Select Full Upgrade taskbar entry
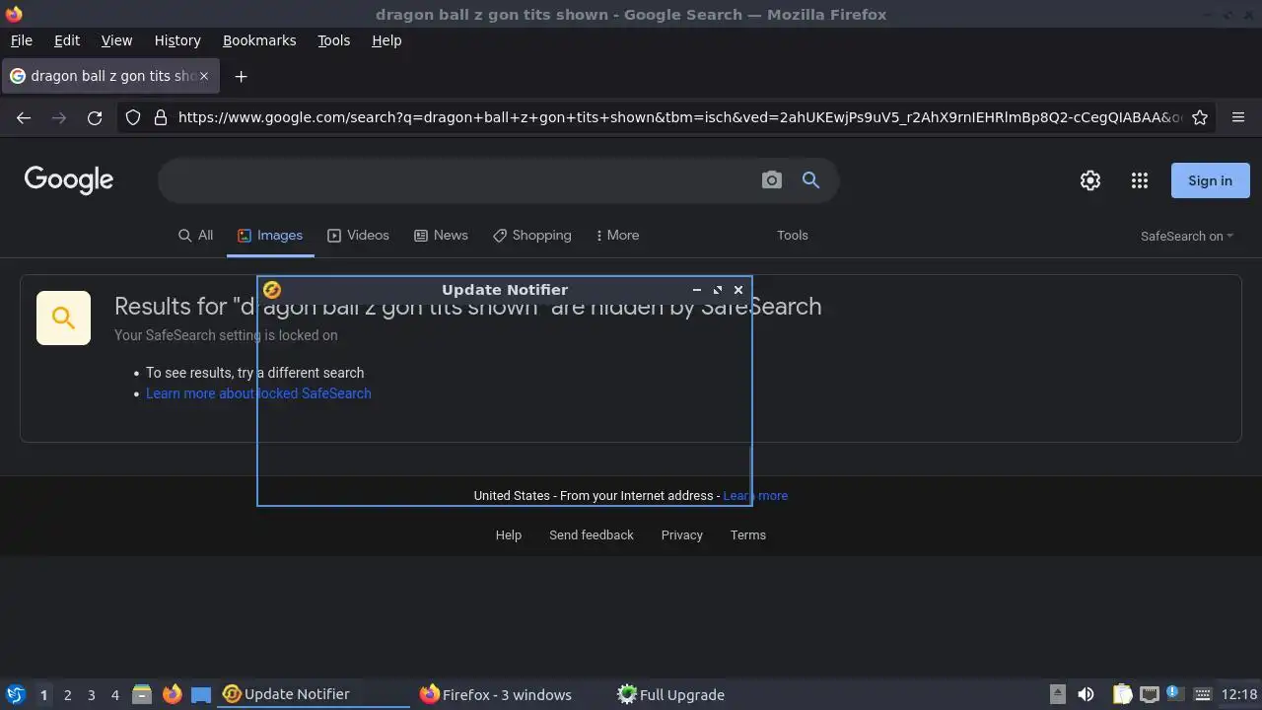 tap(709, 694)
